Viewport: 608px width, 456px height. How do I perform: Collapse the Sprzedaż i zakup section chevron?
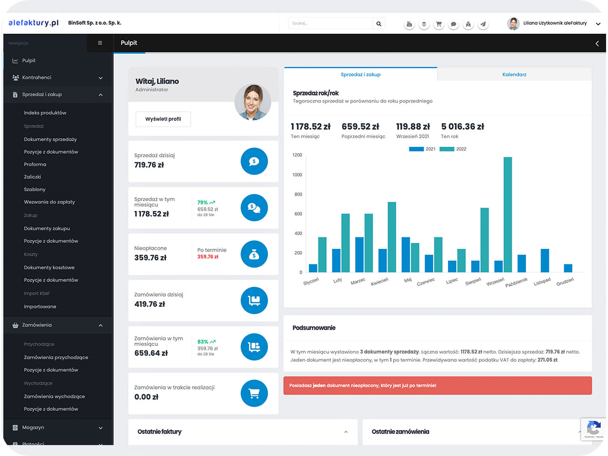101,95
